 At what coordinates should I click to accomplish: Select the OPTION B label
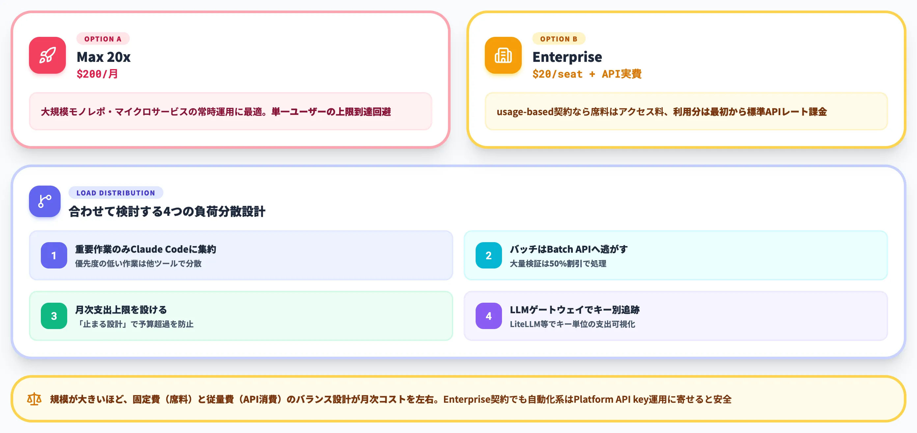(x=559, y=39)
